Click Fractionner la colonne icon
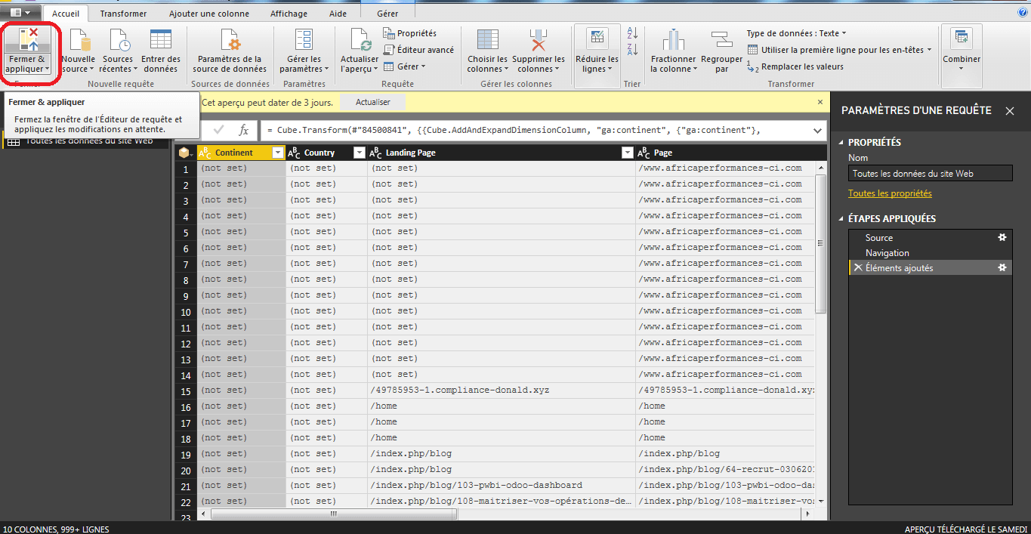 pos(673,40)
